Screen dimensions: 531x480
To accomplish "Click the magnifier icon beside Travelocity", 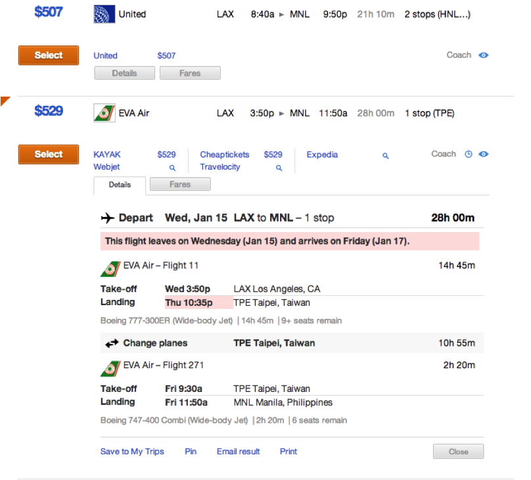I will 279,168.
